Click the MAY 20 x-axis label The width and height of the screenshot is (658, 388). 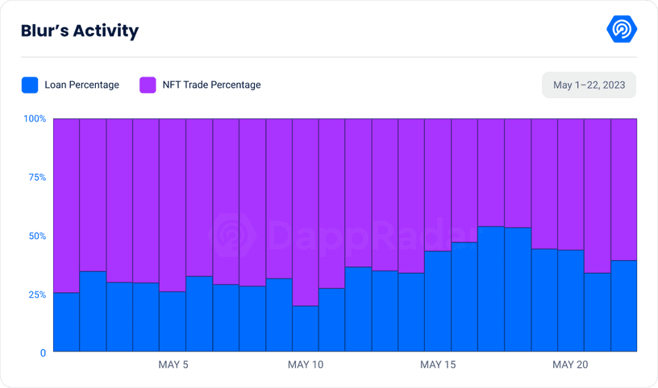pos(570,365)
